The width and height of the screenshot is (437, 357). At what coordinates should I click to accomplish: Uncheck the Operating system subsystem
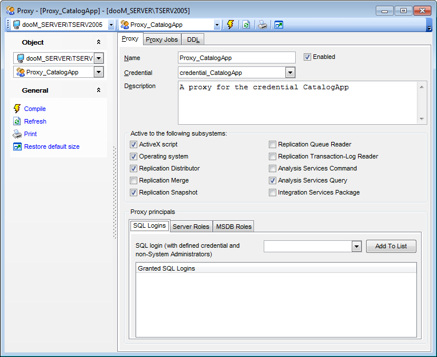point(133,156)
